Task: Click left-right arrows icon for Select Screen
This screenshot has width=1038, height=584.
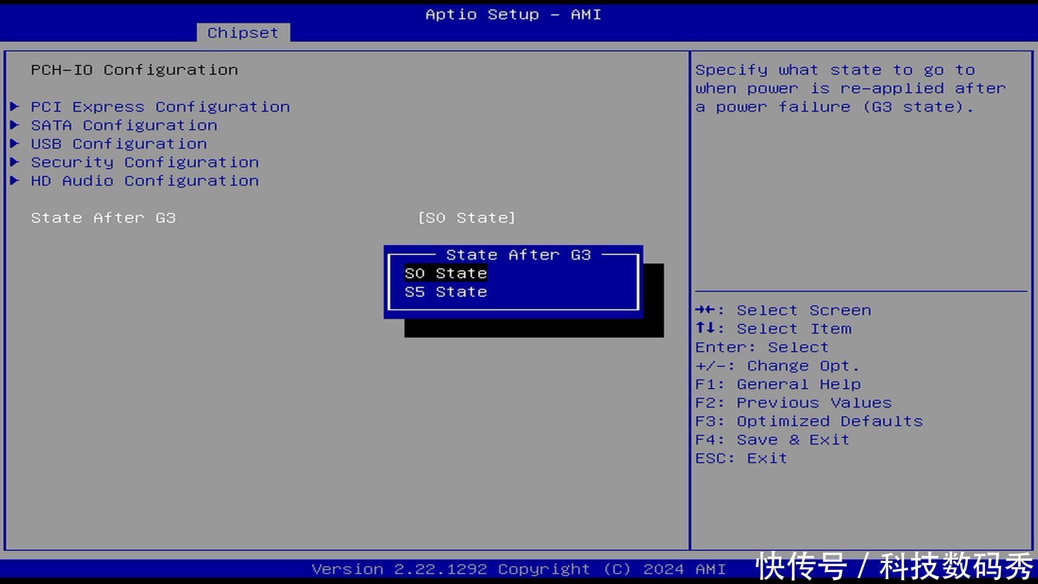Action: click(706, 310)
